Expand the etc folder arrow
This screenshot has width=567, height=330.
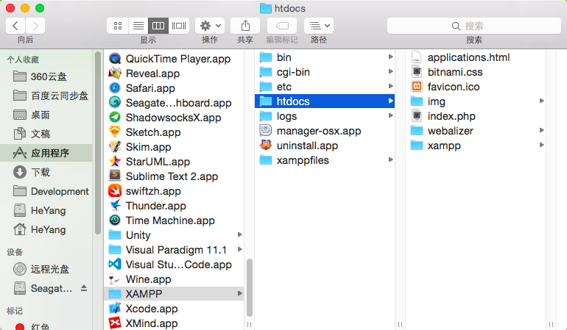[390, 86]
